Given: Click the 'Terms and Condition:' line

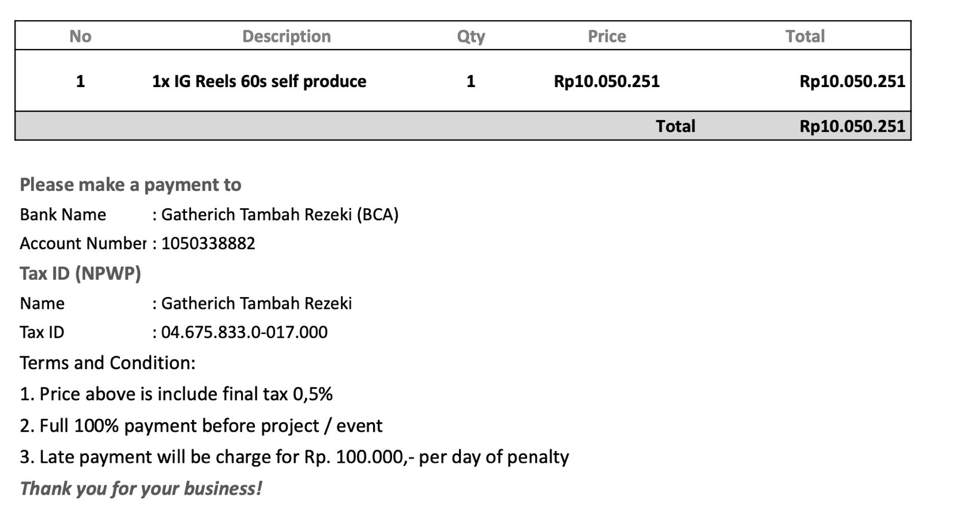Looking at the screenshot, I should pos(107,363).
